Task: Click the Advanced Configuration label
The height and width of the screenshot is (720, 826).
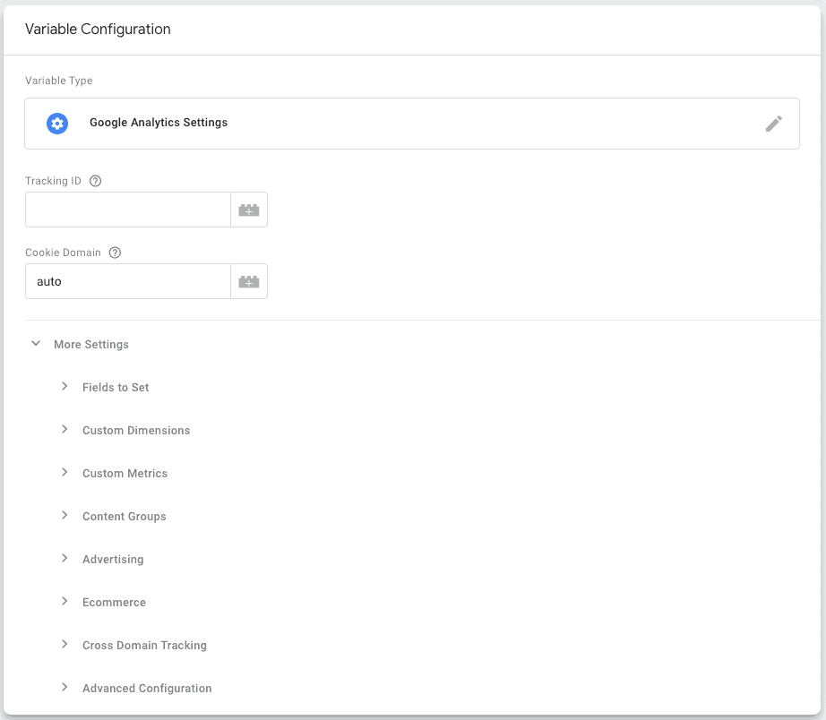Action: (x=147, y=689)
